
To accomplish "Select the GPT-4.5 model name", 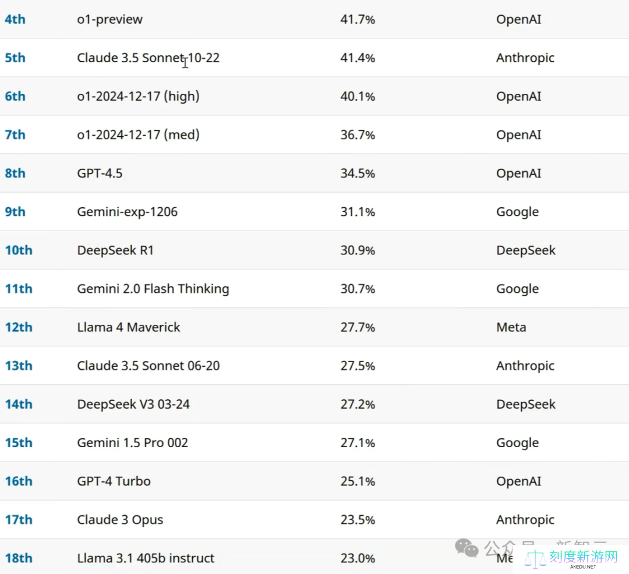I will tap(100, 173).
